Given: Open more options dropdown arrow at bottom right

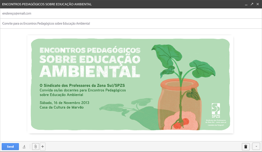Looking at the screenshot, I should 256,147.
